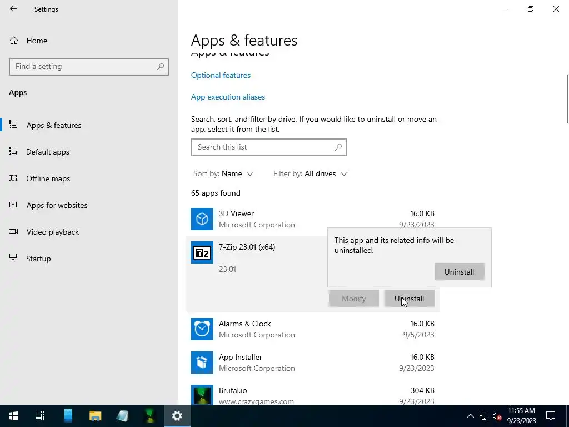Click the taskbar clock showing 11:55 AM
Viewport: 569px width, 427px height.
tap(521, 416)
